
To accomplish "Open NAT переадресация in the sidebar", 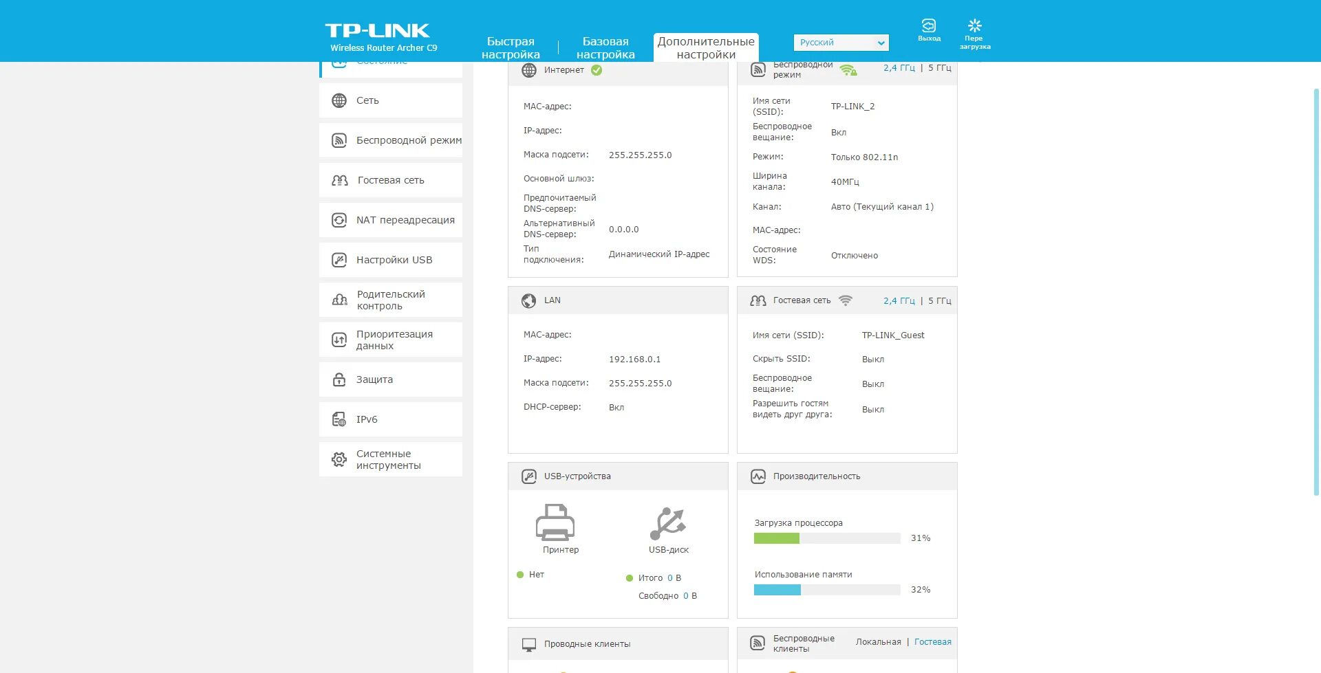I will click(391, 220).
